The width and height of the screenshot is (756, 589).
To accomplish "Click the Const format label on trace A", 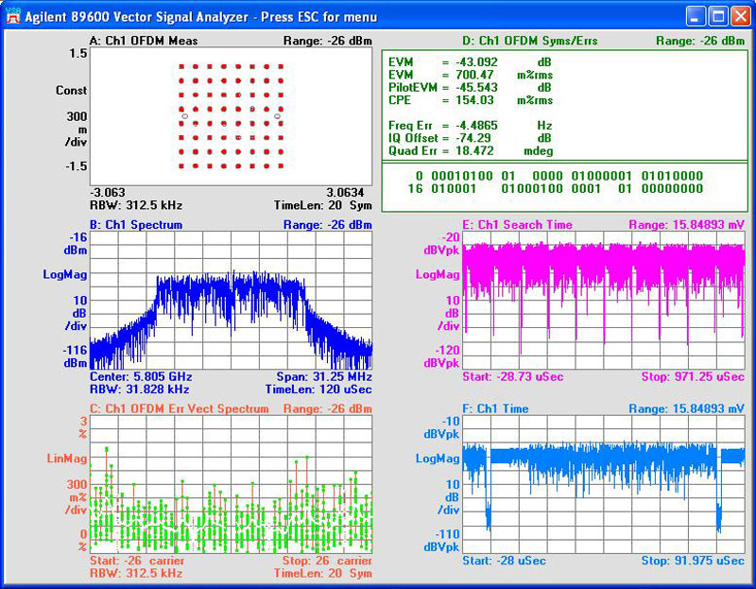I will [71, 91].
